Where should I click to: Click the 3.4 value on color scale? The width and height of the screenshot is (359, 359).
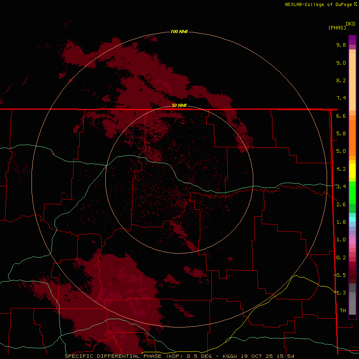341,187
